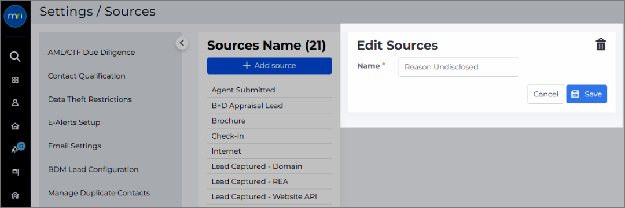Click the Add source button
This screenshot has height=208, width=625.
(x=270, y=66)
